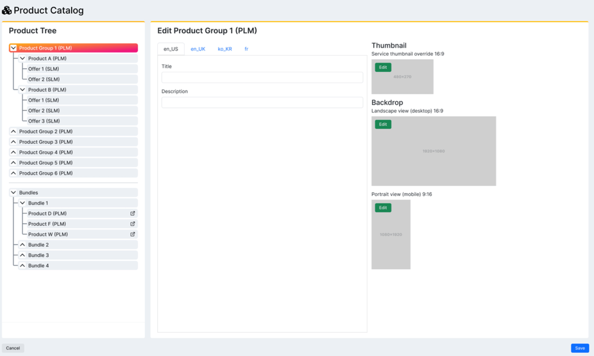Expand Product Group 3 (PLM) chevron
This screenshot has width=594, height=356.
[x=13, y=142]
